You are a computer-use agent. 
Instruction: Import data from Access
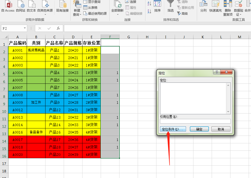[x=8, y=6]
